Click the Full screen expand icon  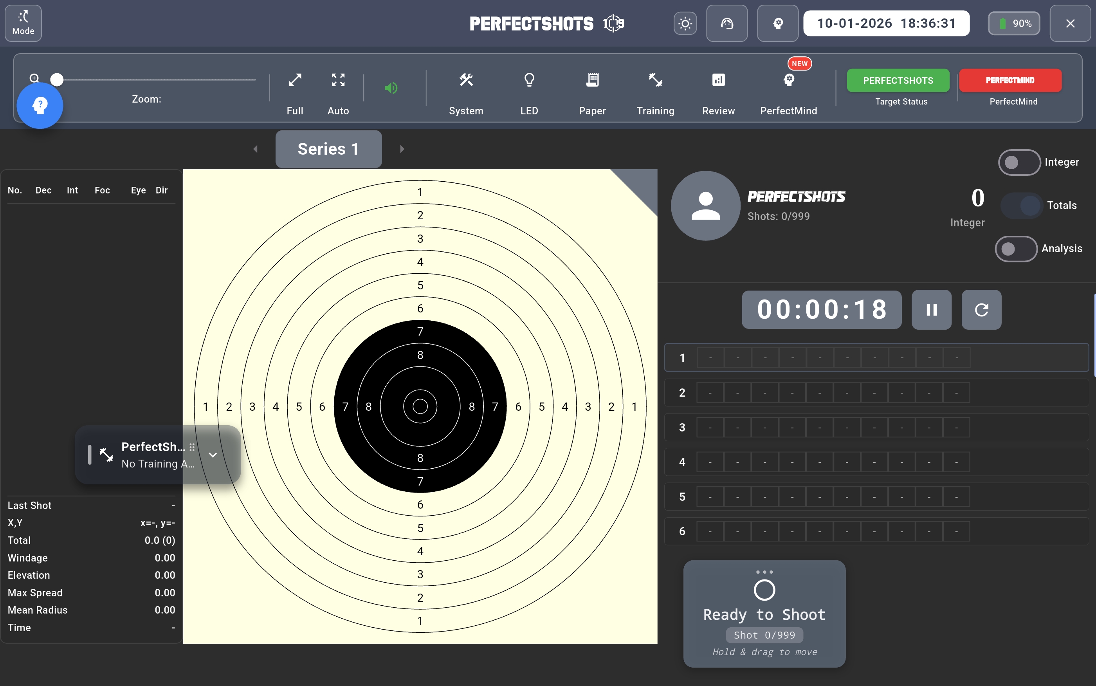pyautogui.click(x=295, y=80)
